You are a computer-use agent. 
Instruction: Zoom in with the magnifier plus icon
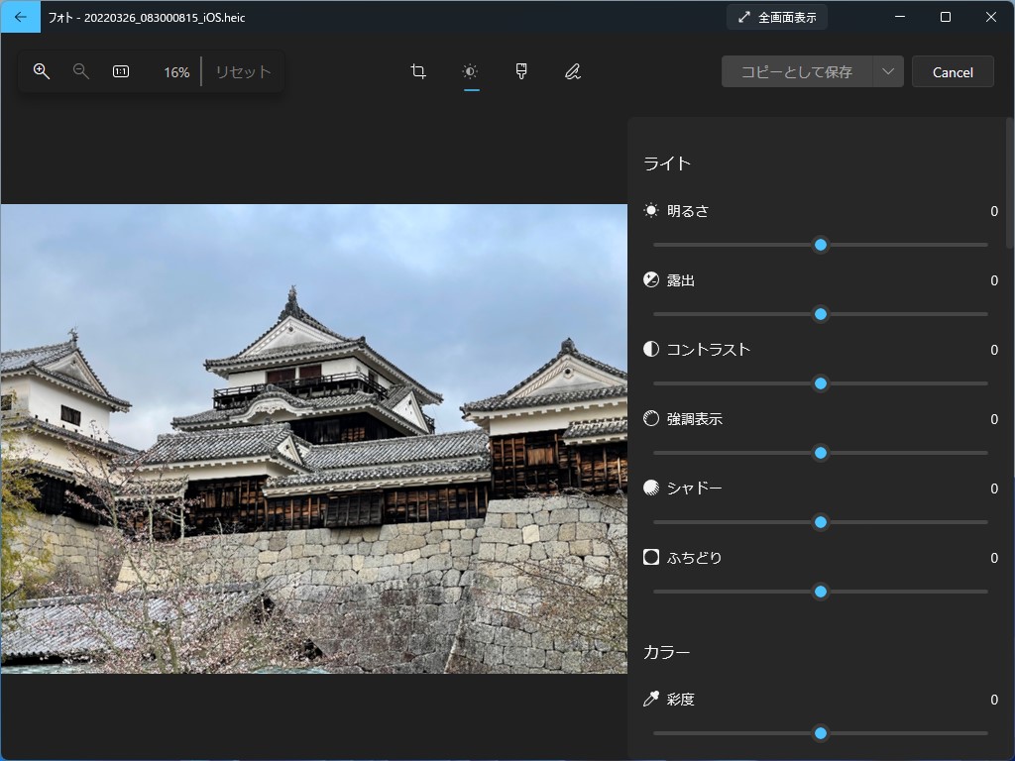point(42,71)
